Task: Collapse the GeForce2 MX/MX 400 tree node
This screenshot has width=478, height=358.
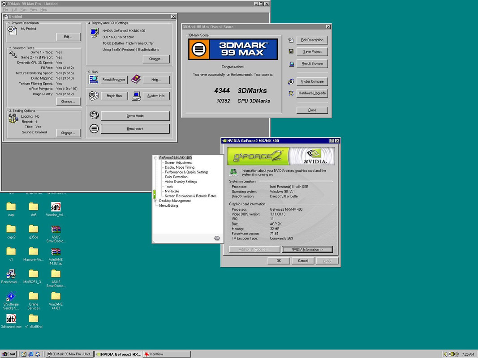Action: [156, 158]
